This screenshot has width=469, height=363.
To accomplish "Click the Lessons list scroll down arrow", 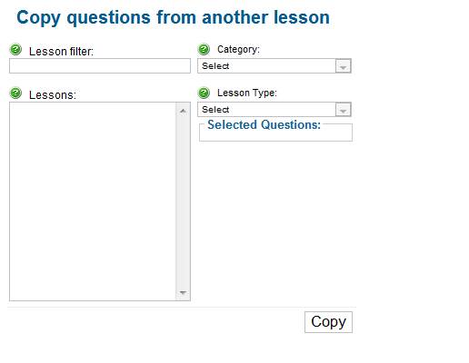I will tap(183, 292).
